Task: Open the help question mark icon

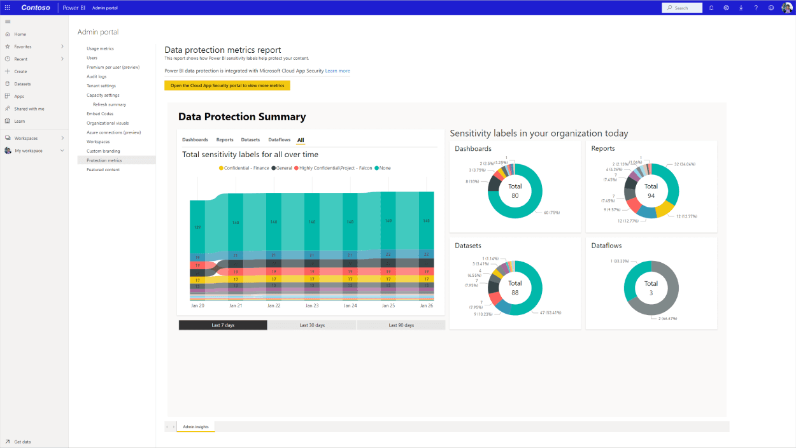Action: coord(756,8)
